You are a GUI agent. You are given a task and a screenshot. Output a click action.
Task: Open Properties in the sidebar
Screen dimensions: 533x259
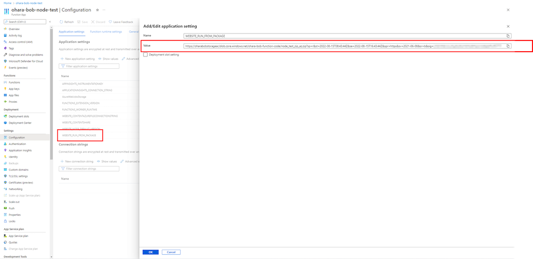click(14, 215)
